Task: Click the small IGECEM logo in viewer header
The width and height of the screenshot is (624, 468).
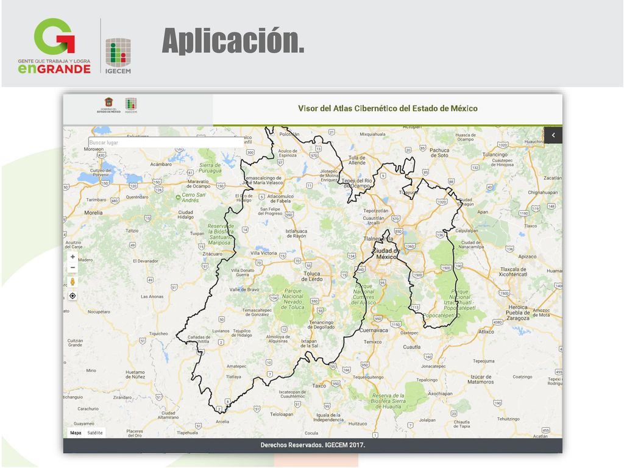Action: tap(131, 105)
